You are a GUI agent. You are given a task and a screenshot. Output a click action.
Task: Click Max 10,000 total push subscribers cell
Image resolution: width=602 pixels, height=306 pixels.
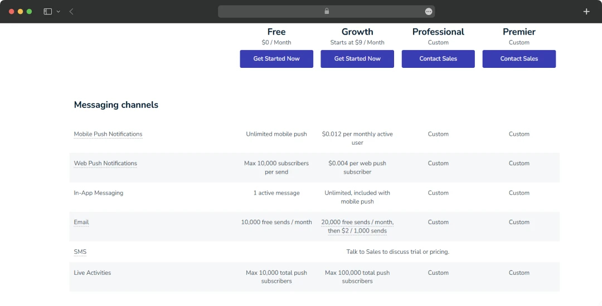tap(276, 277)
